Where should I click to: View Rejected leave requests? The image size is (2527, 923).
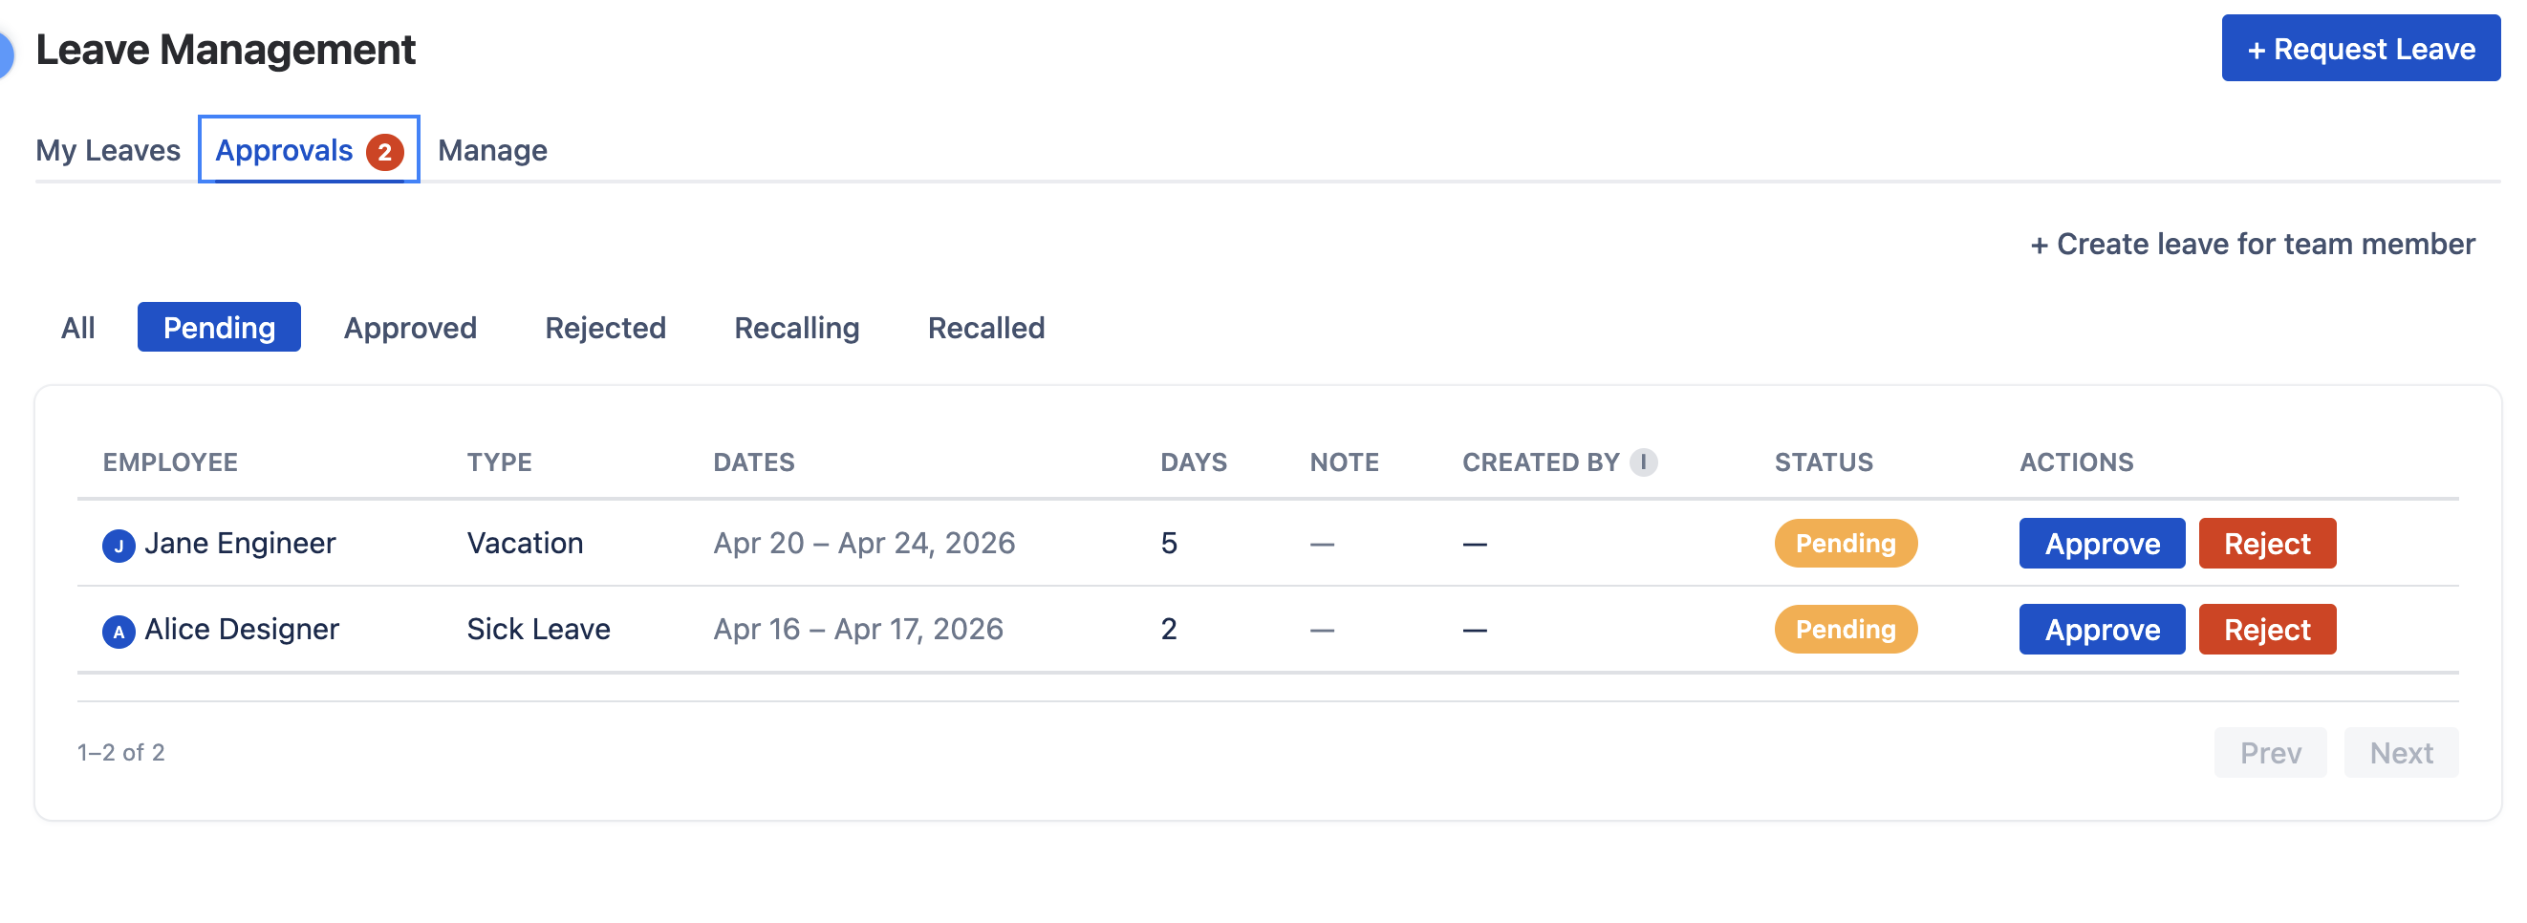[x=605, y=328]
